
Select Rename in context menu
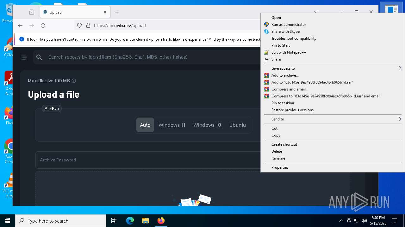[332, 158]
